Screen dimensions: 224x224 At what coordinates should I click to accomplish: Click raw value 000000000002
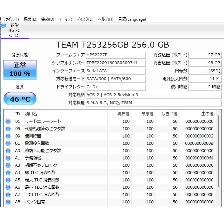click(x=199, y=136)
